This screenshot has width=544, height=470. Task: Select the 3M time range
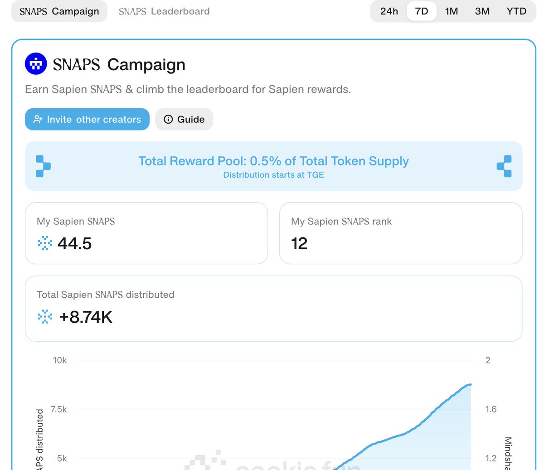[482, 11]
